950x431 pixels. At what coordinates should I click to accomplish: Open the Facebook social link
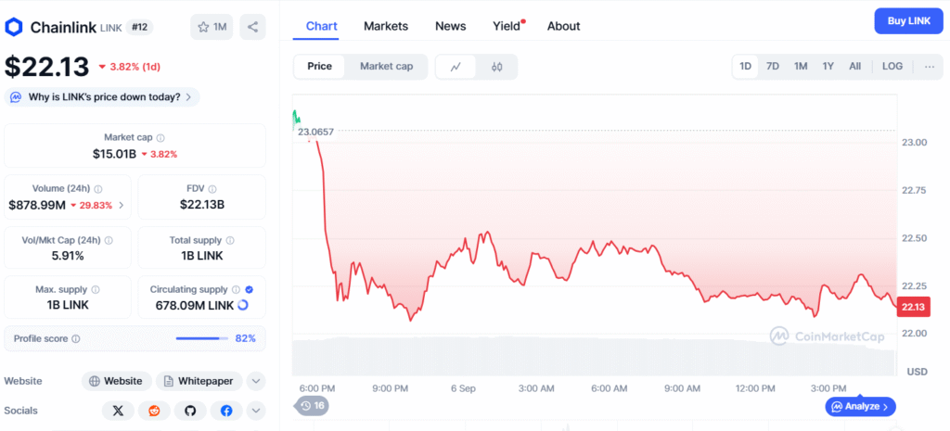(x=226, y=411)
